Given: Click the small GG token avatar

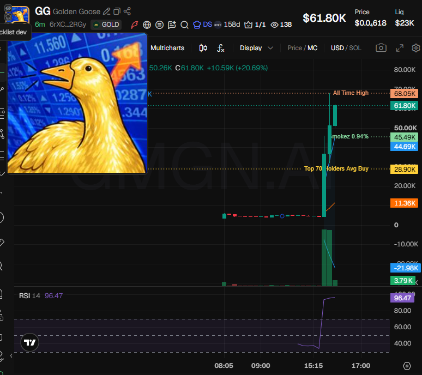Looking at the screenshot, I should click(x=18, y=15).
